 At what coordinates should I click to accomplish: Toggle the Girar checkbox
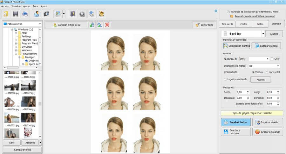pyautogui.click(x=272, y=59)
